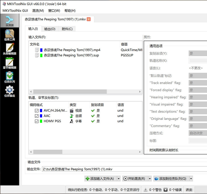Open the 帮助(H) menu
The width and height of the screenshot is (207, 194).
(70, 11)
